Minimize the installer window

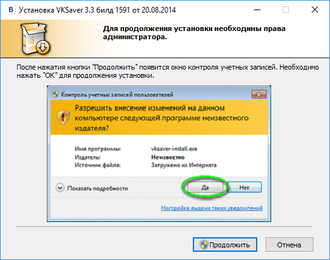click(257, 9)
